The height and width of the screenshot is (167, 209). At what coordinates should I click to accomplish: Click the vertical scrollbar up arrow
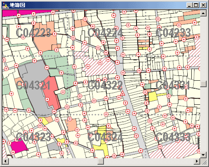203,13
